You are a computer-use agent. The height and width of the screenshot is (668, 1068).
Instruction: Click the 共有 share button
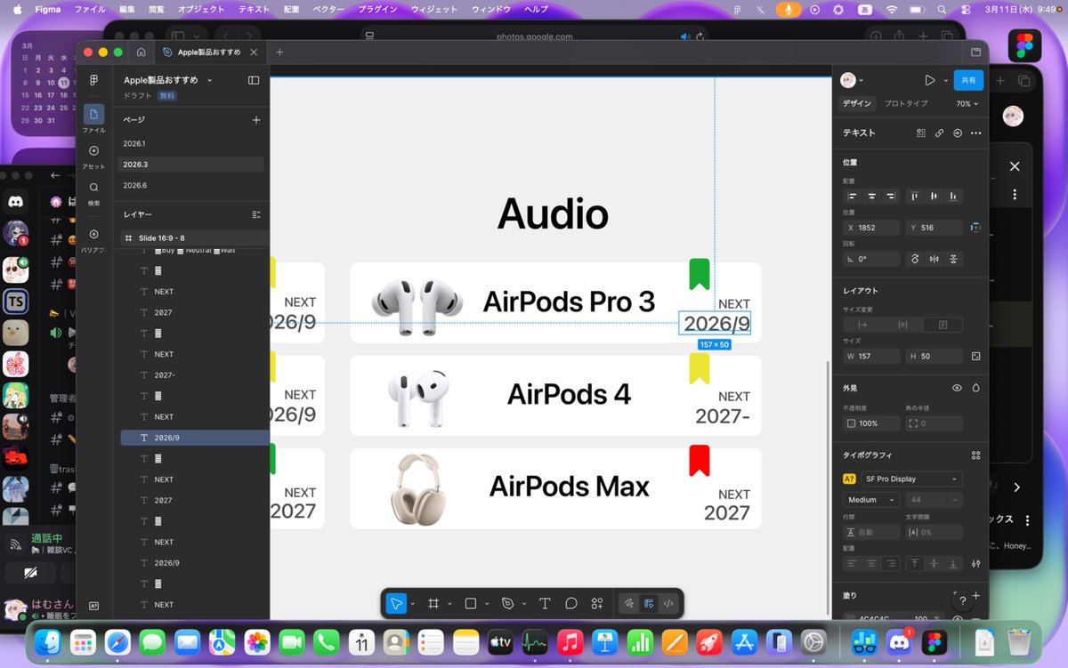[x=968, y=80]
